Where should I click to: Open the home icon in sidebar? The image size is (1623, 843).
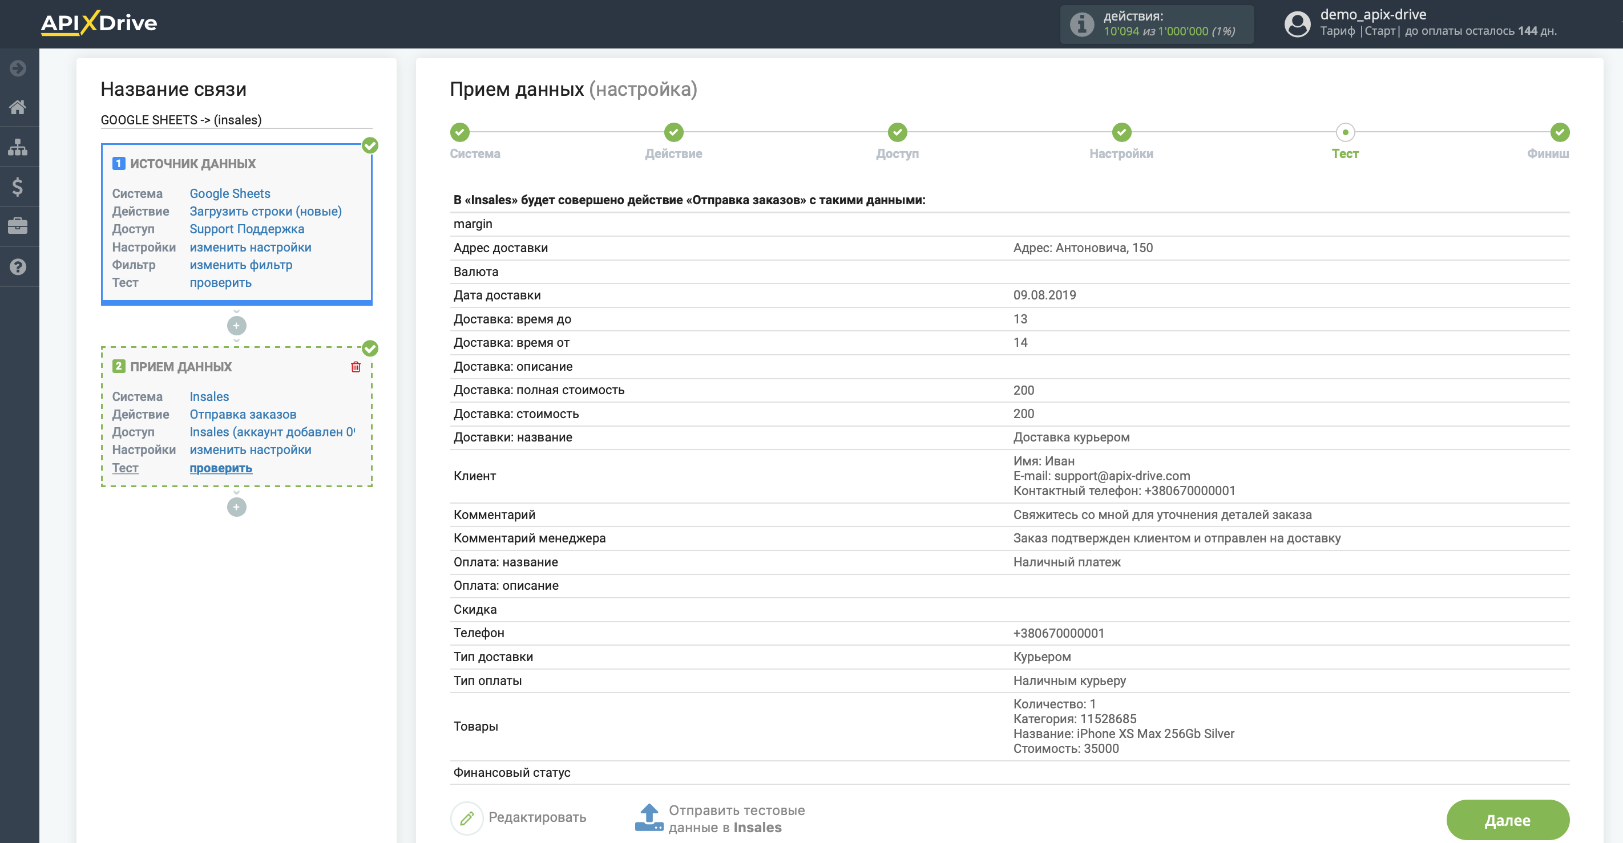(18, 107)
